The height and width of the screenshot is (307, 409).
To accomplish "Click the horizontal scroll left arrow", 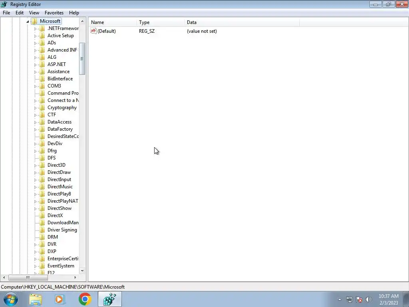I will [4, 277].
